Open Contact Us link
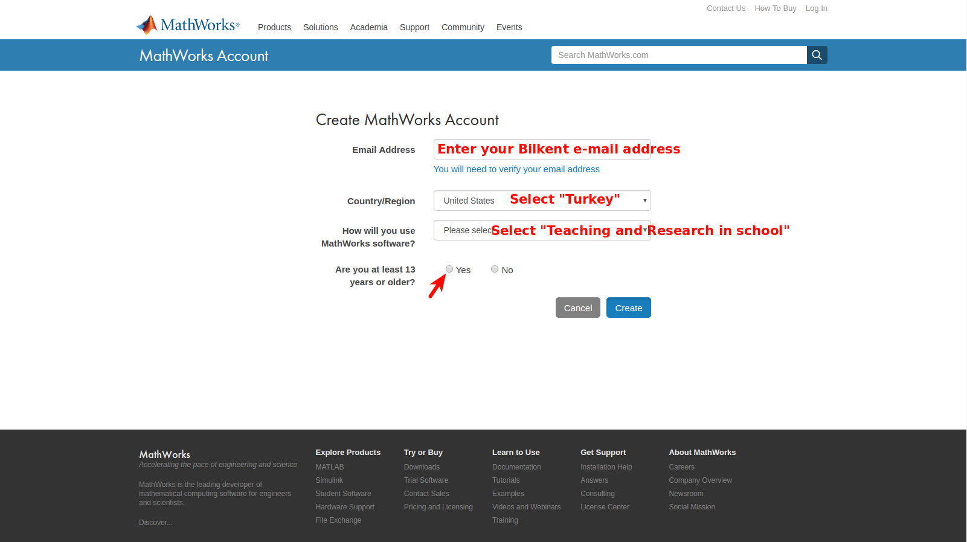 pyautogui.click(x=726, y=8)
